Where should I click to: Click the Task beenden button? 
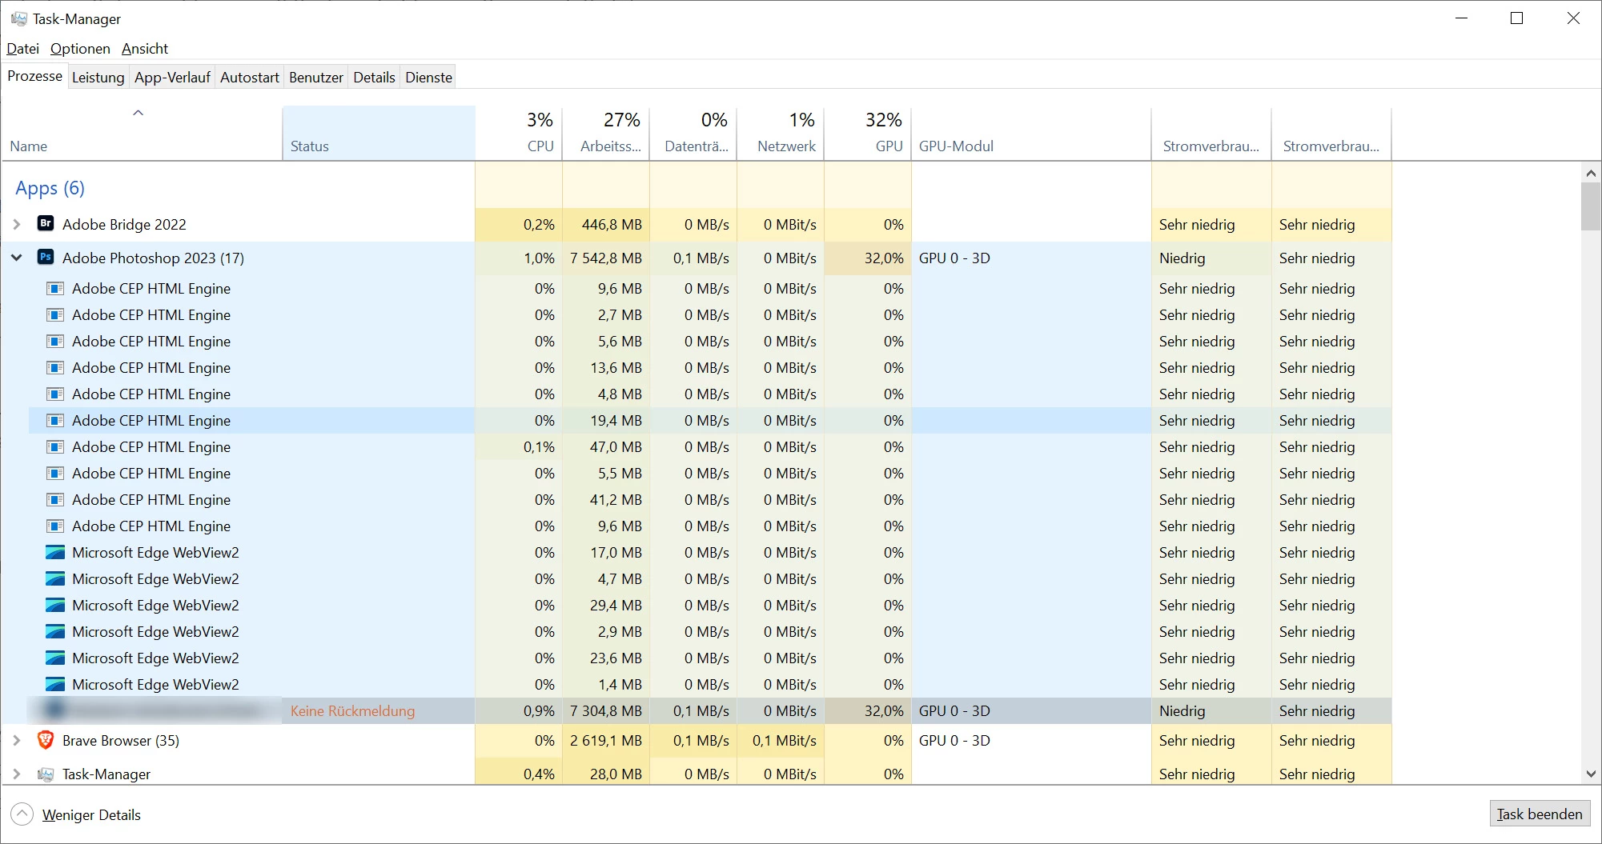pos(1539,814)
